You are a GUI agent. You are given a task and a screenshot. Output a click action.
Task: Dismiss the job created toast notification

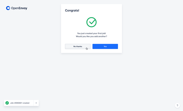click(x=36, y=103)
